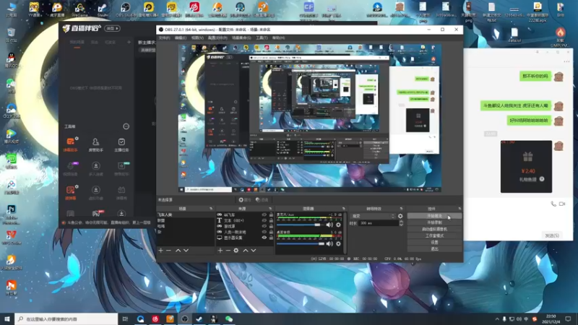Open mode switch pill in live companion header
Viewport: 578px width, 325px height.
(112, 28)
